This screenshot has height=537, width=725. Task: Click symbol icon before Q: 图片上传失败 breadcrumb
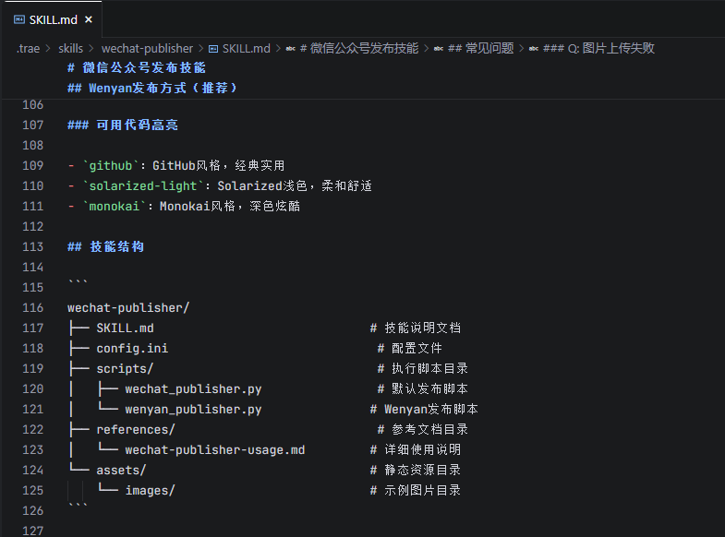coord(534,48)
